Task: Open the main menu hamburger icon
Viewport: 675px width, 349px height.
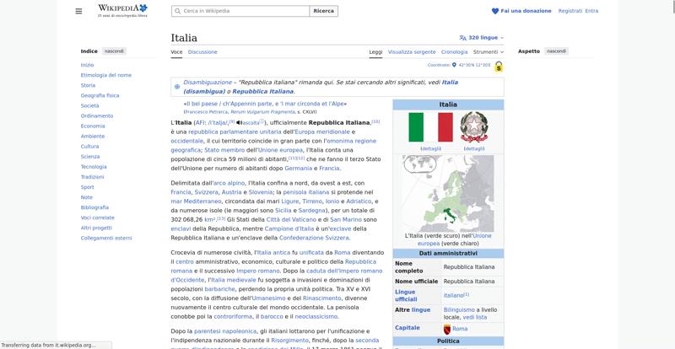Action: (x=78, y=11)
